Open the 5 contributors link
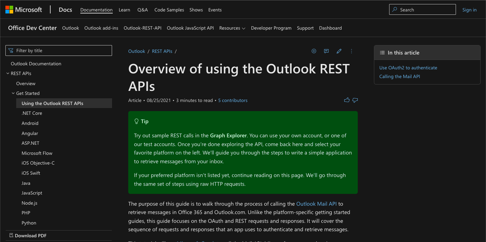 tap(233, 100)
